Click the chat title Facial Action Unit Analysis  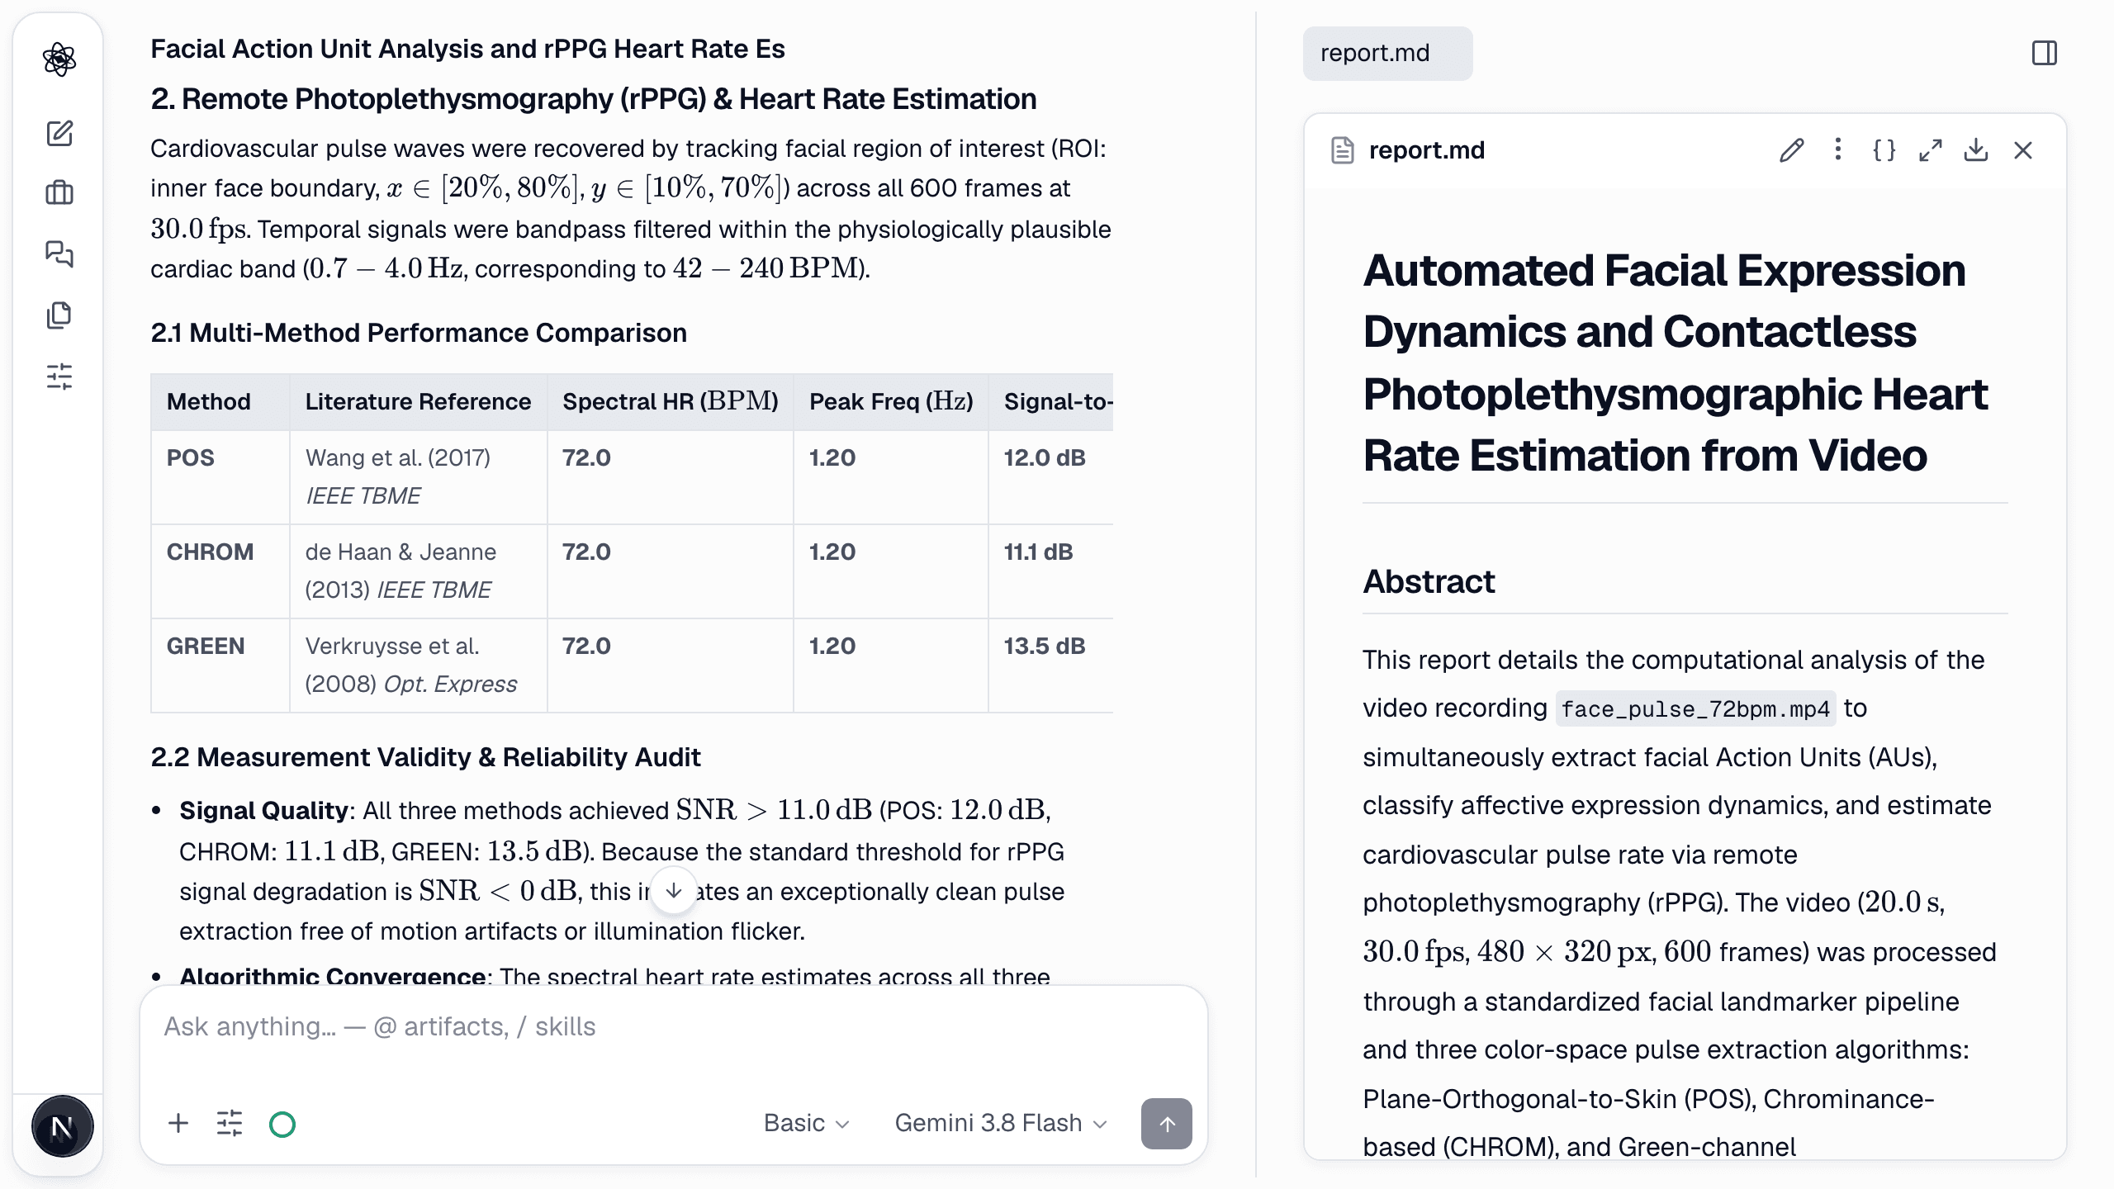point(467,49)
